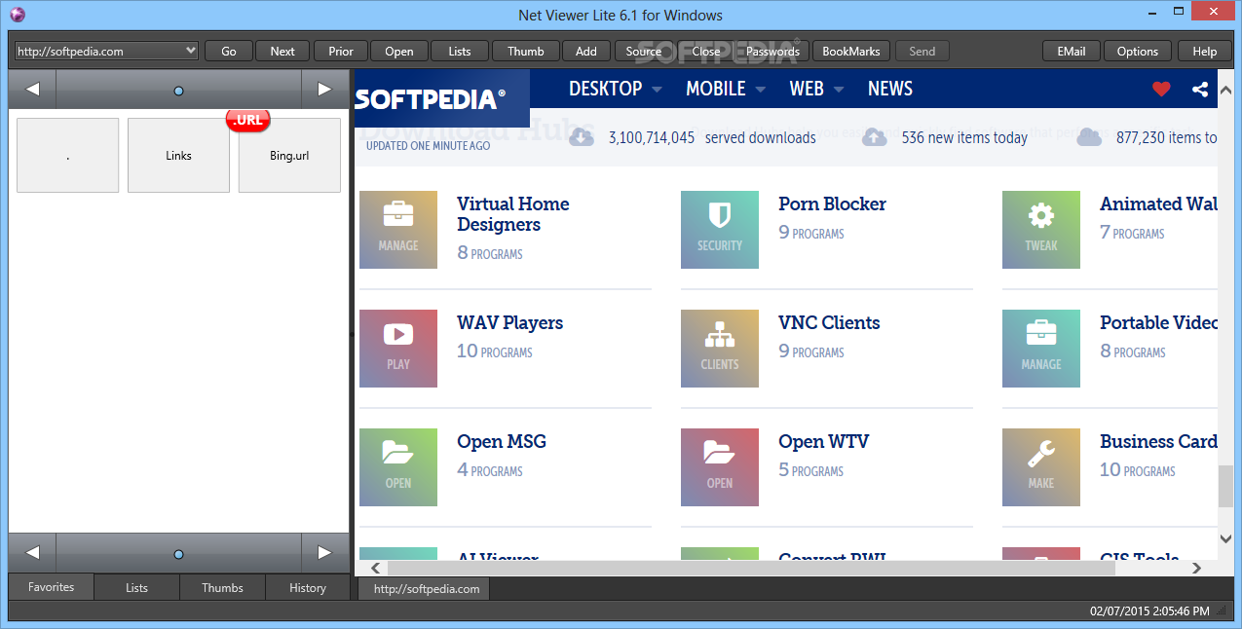Open the Passwords manager
Image resolution: width=1242 pixels, height=629 pixels.
tap(772, 51)
